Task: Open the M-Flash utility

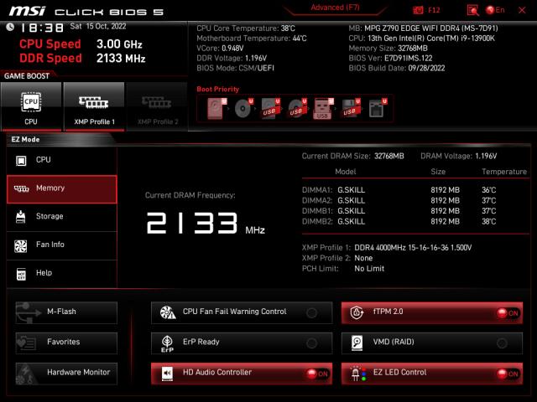Action: click(x=66, y=312)
